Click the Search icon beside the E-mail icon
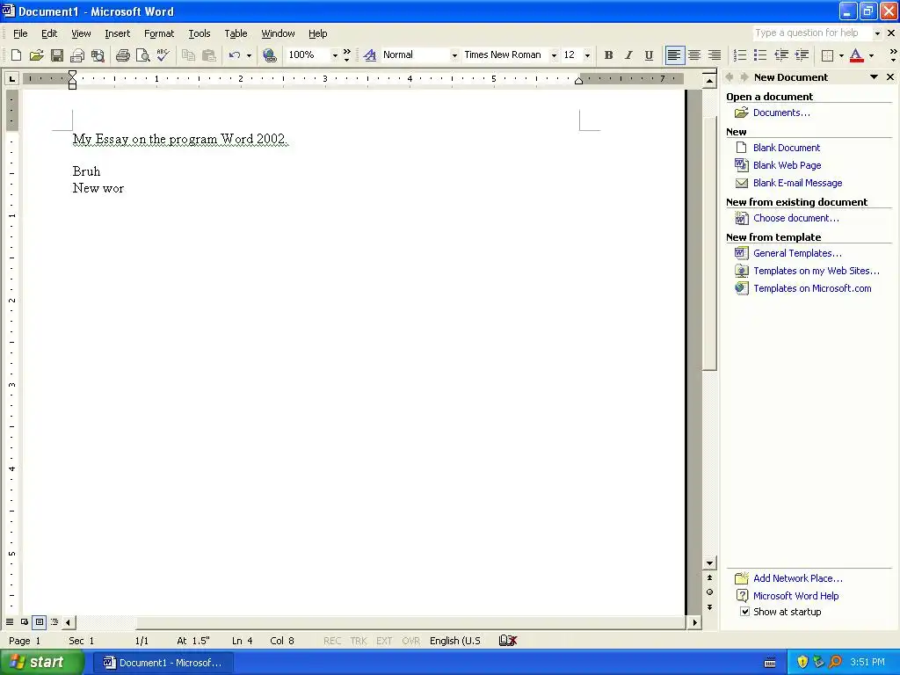This screenshot has height=675, width=900. (98, 55)
